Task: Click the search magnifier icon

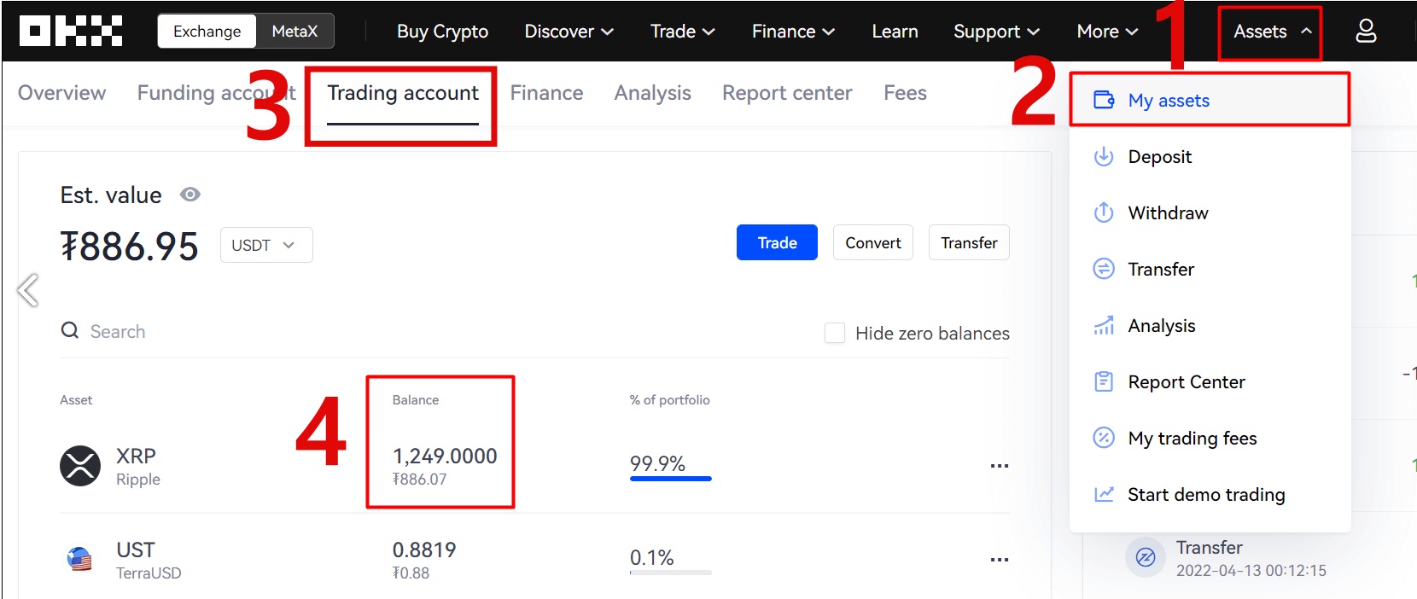Action: pos(69,330)
